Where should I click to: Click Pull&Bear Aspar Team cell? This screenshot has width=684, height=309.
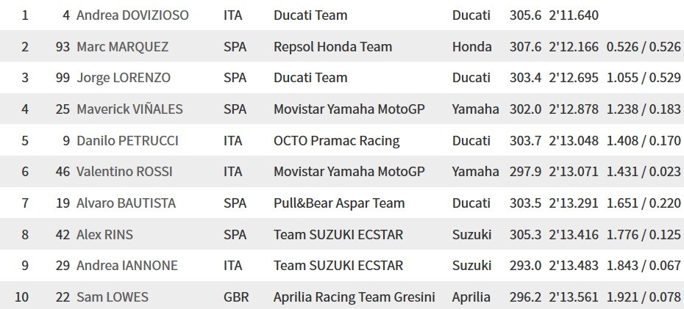[339, 203]
